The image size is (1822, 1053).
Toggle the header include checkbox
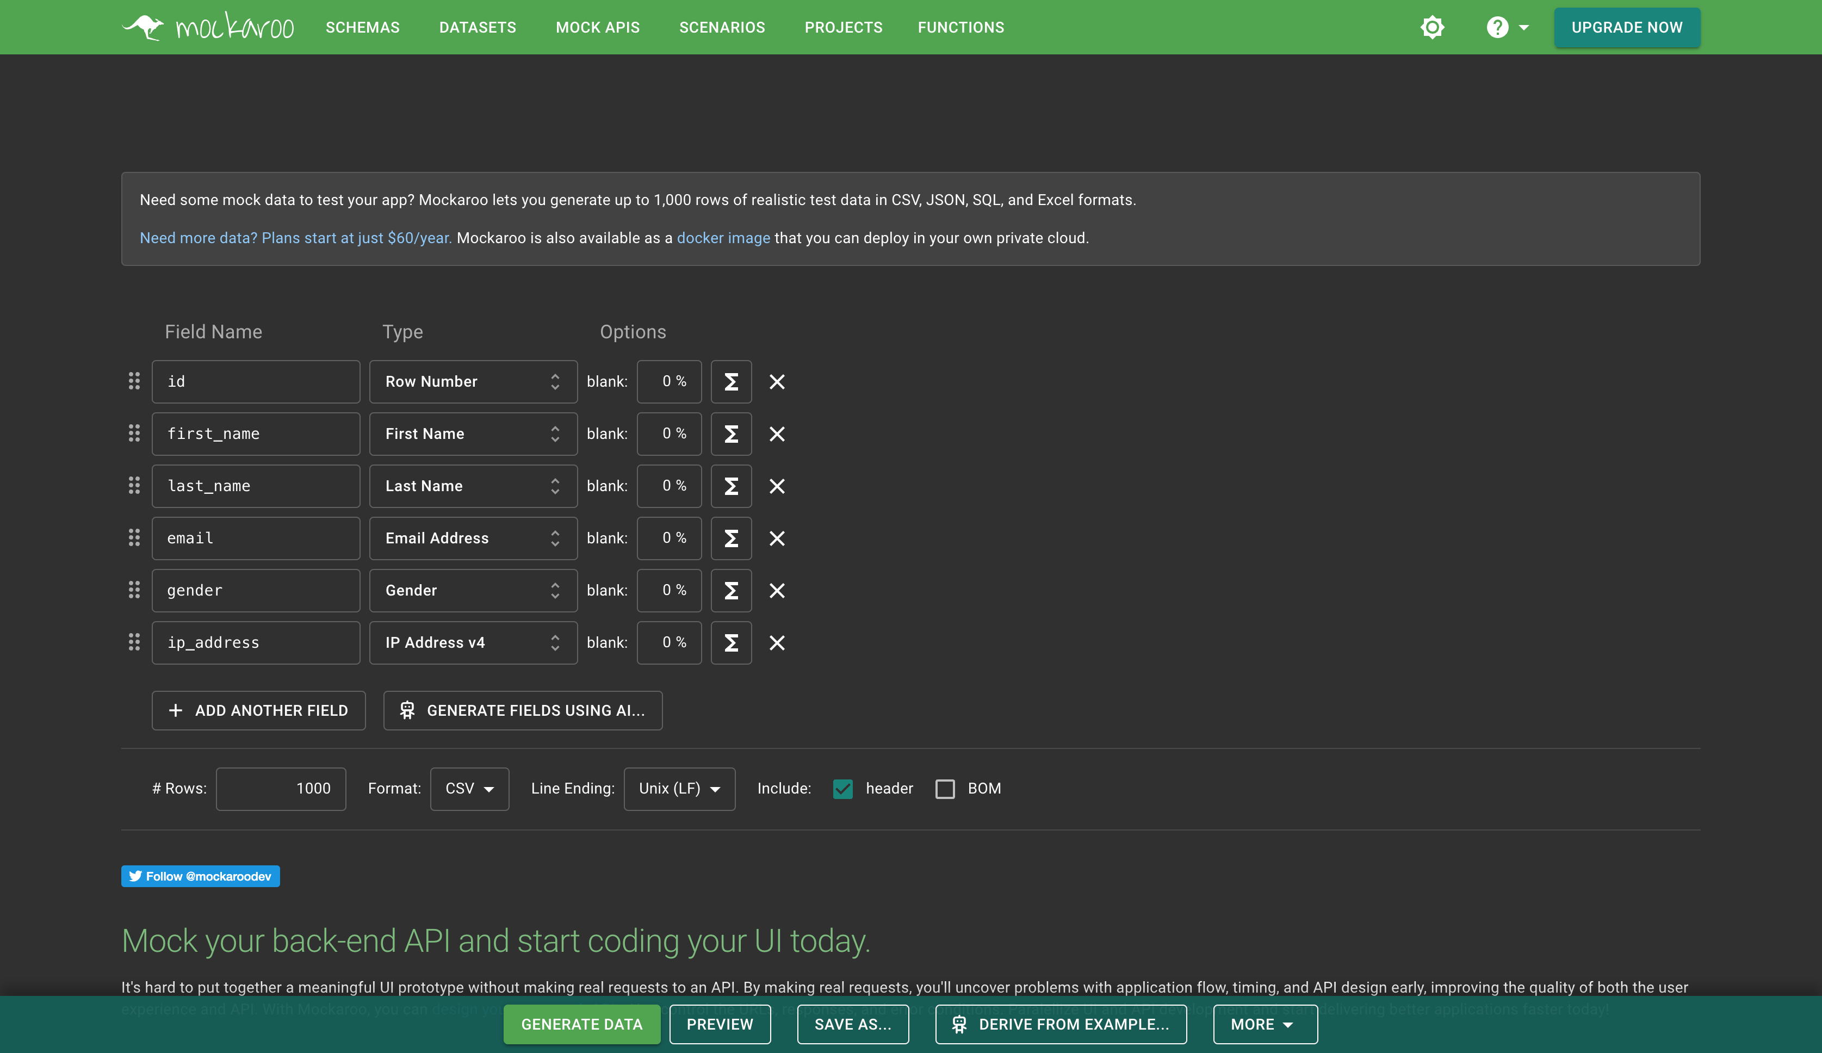(842, 788)
